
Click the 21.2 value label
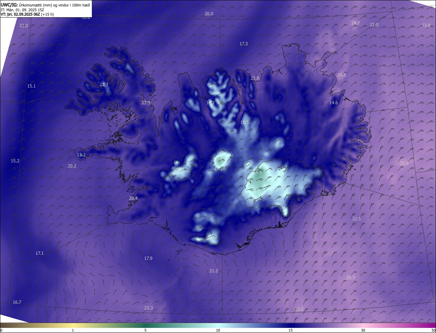click(214, 271)
